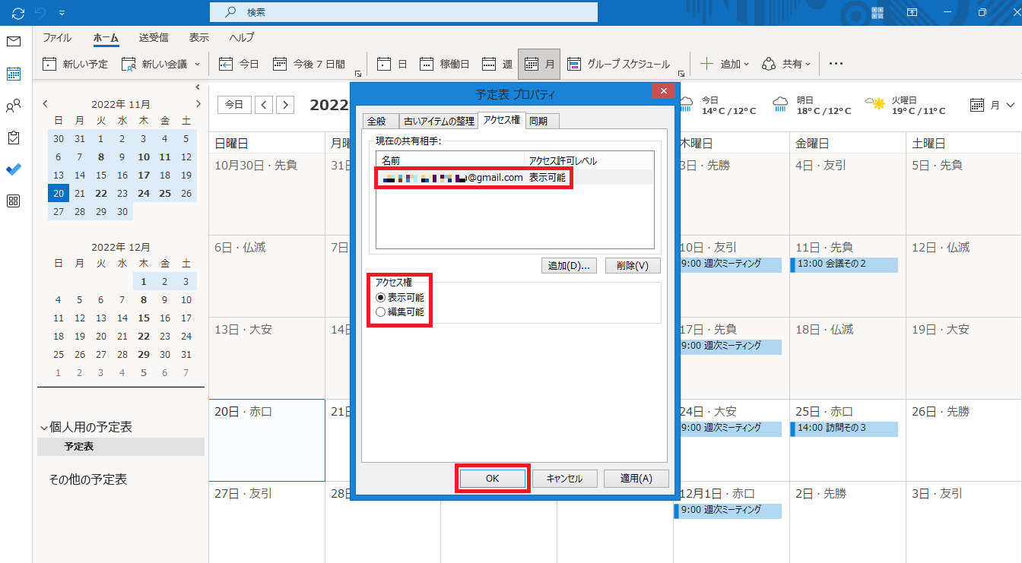Switch to the 日 day view
1022x563 pixels.
[392, 65]
